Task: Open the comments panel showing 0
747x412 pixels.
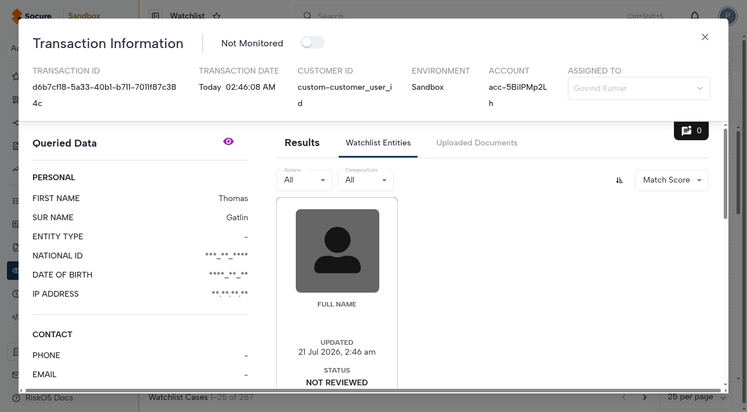Action: pyautogui.click(x=691, y=130)
